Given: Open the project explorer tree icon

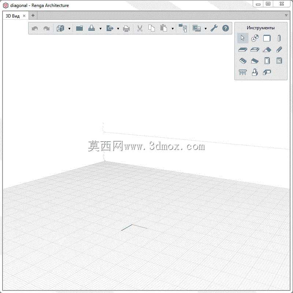Looking at the screenshot, I should [183, 28].
